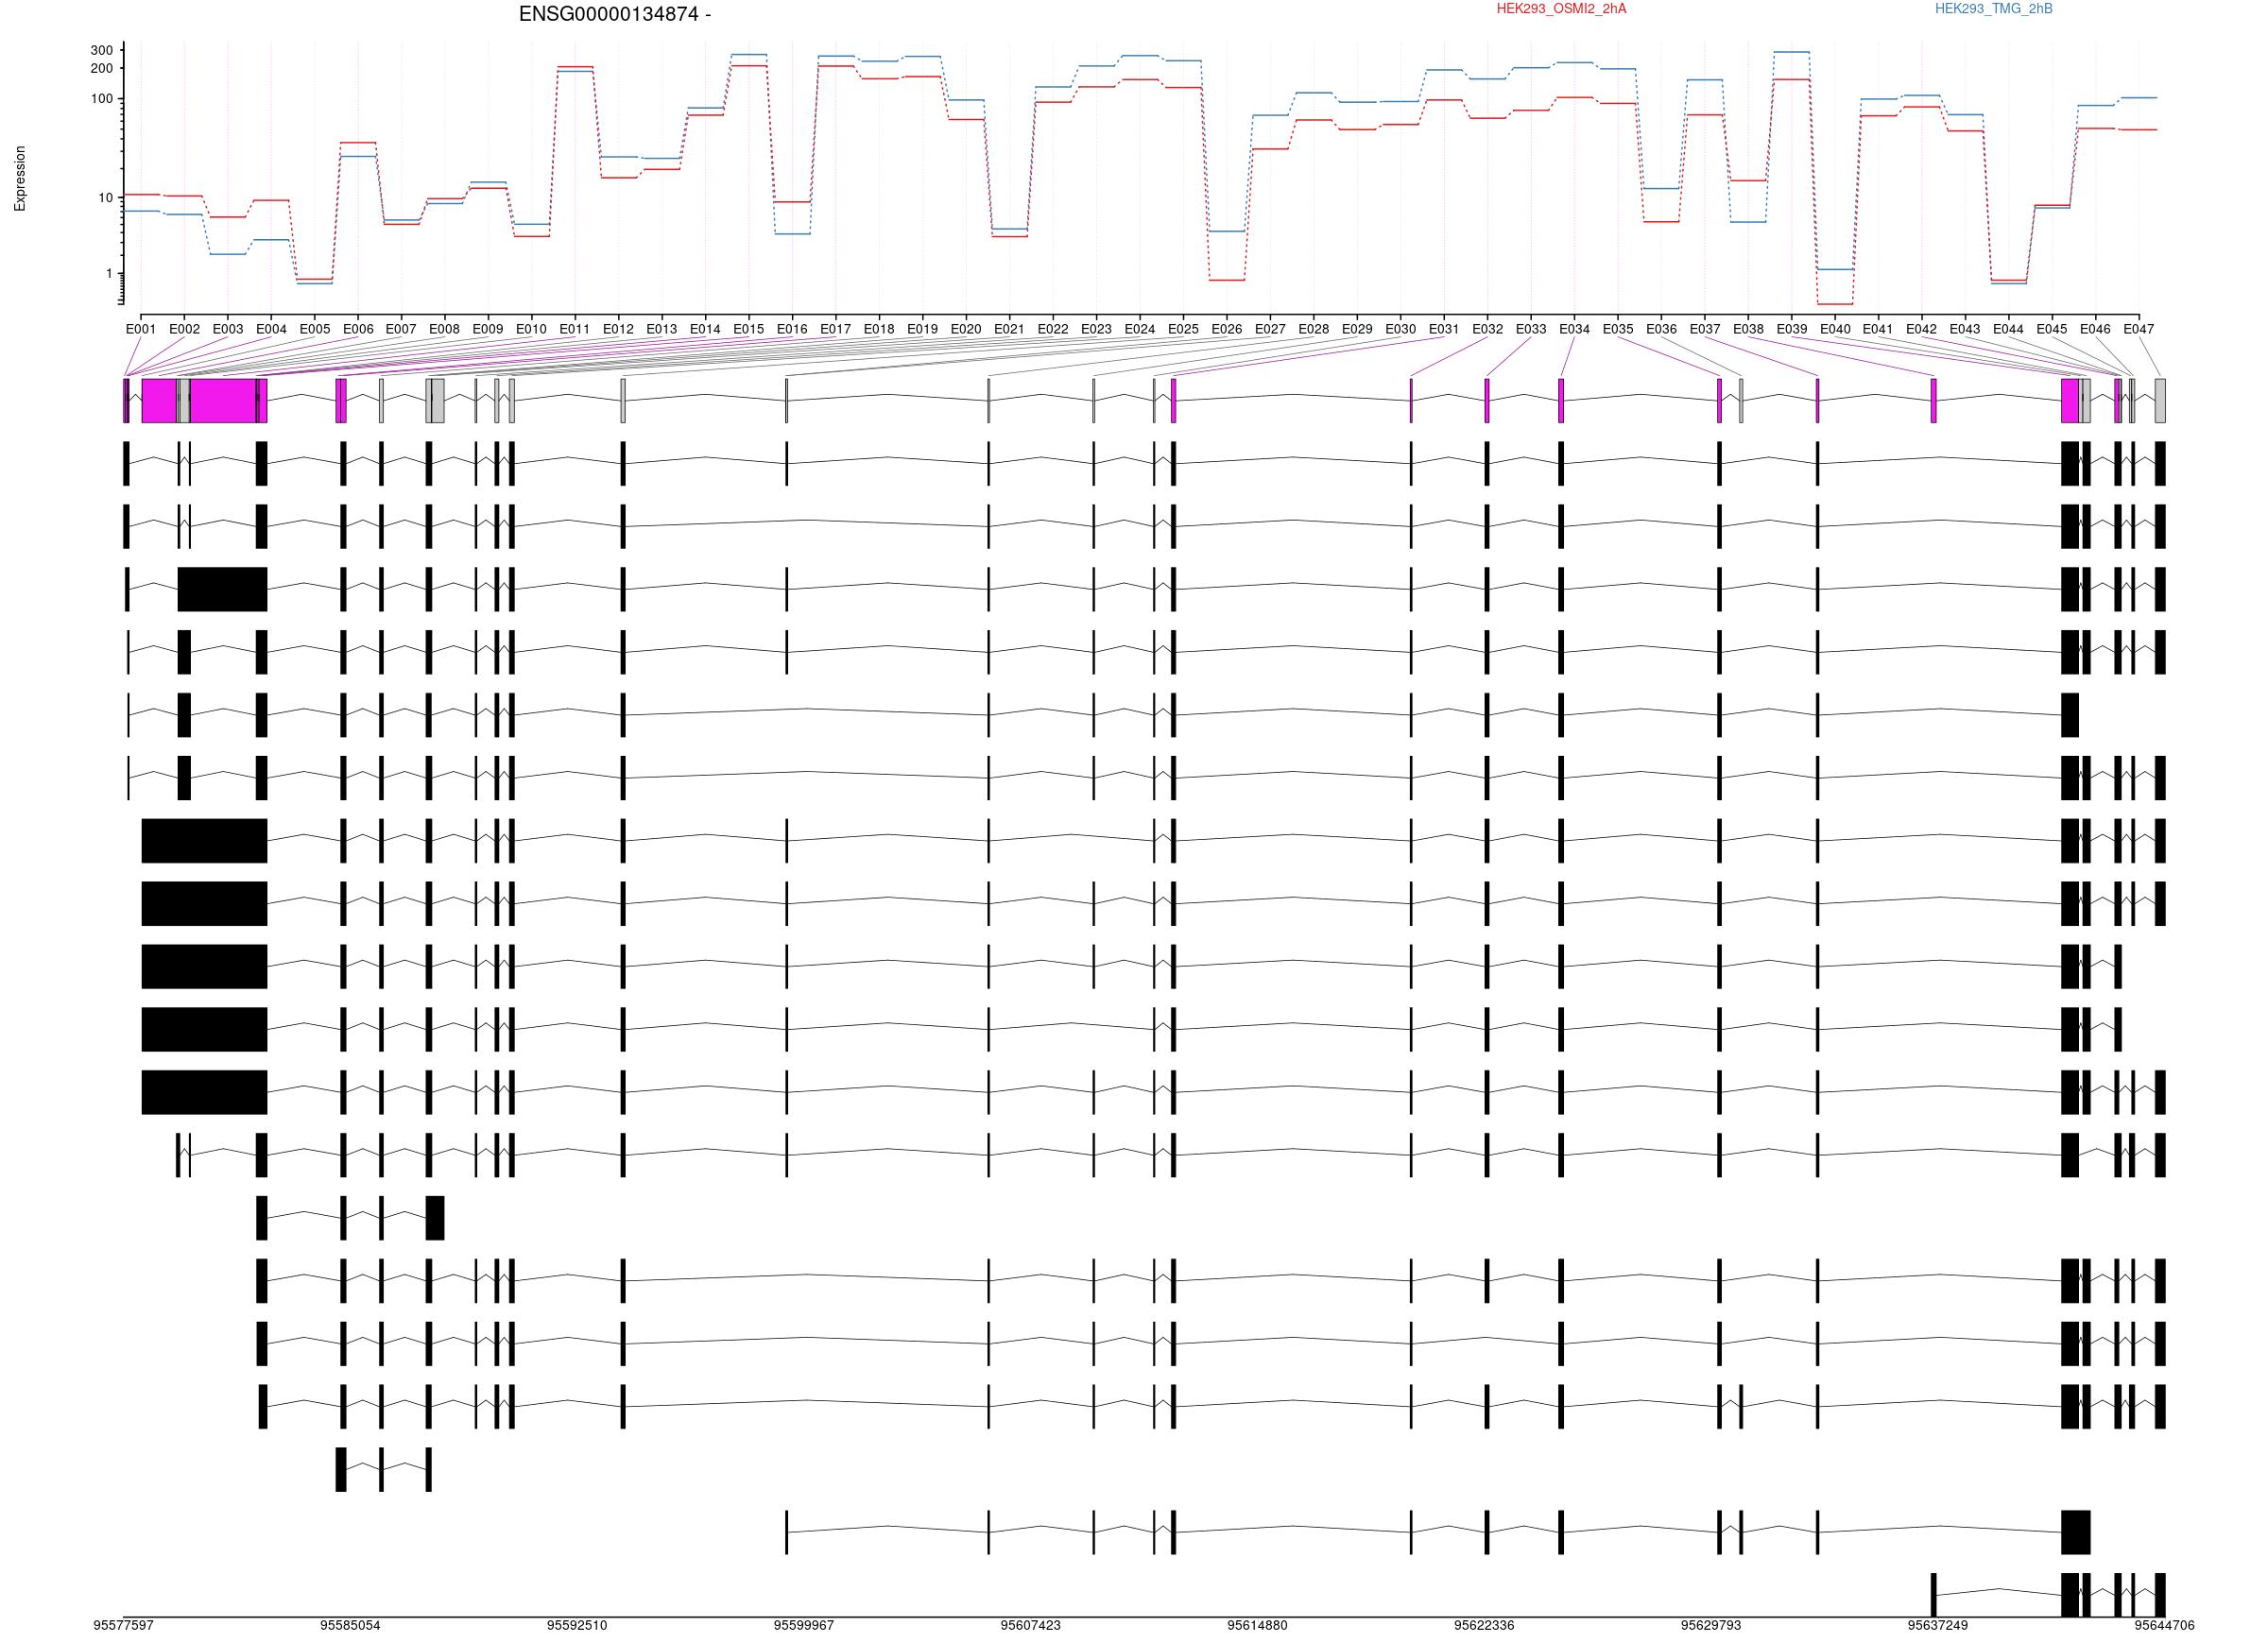Select exon label E039
This screenshot has height=1643, width=2268.
tap(1792, 329)
